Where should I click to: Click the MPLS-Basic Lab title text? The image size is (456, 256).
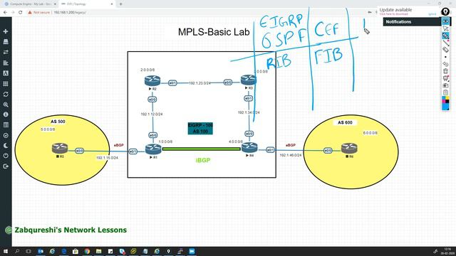(x=214, y=32)
